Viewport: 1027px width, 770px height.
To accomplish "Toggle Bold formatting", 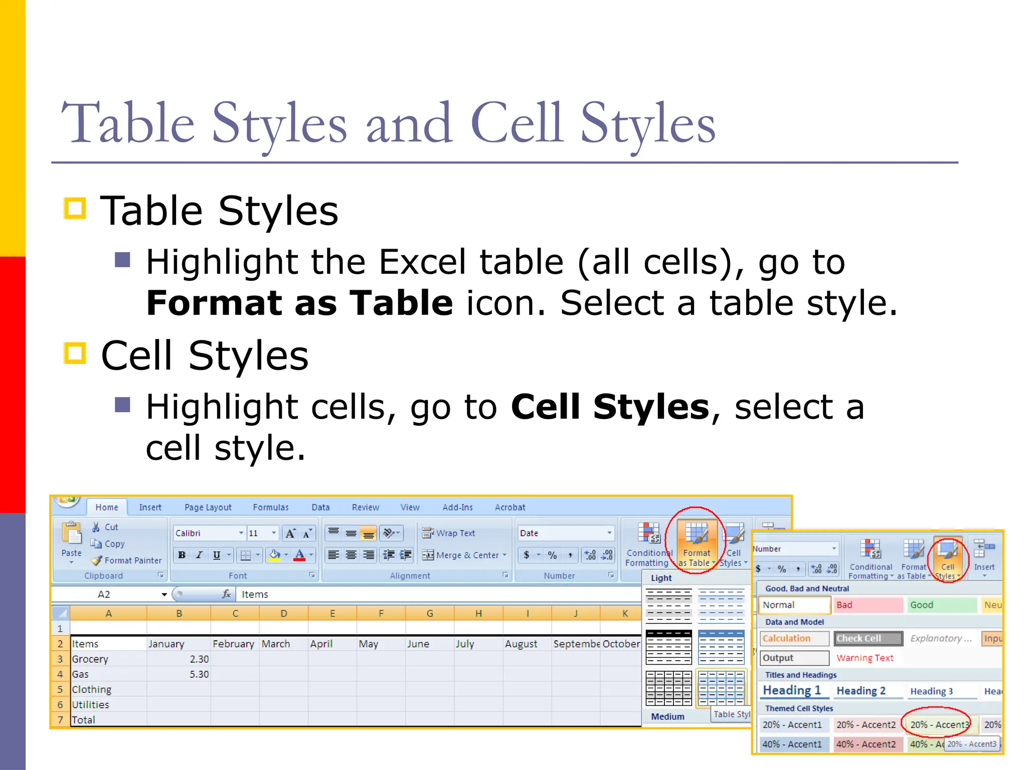I will coord(182,555).
